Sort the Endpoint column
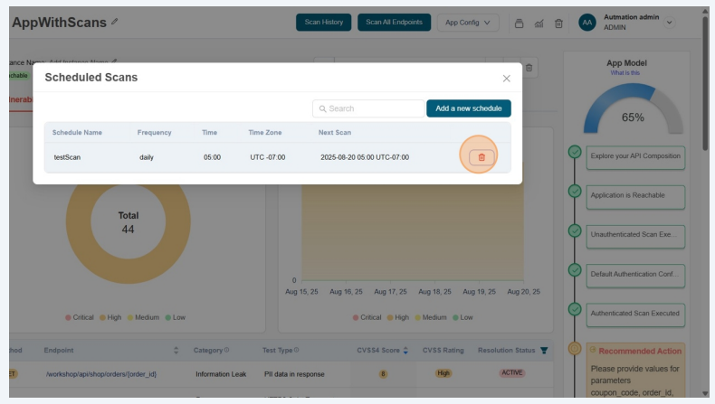 pyautogui.click(x=176, y=351)
